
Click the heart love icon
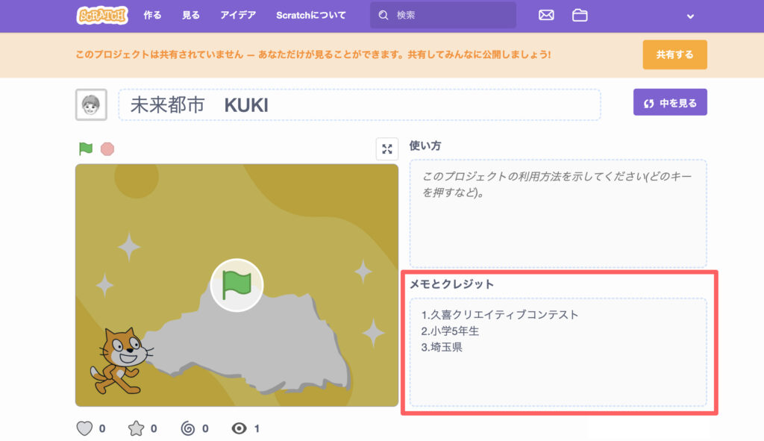point(84,428)
